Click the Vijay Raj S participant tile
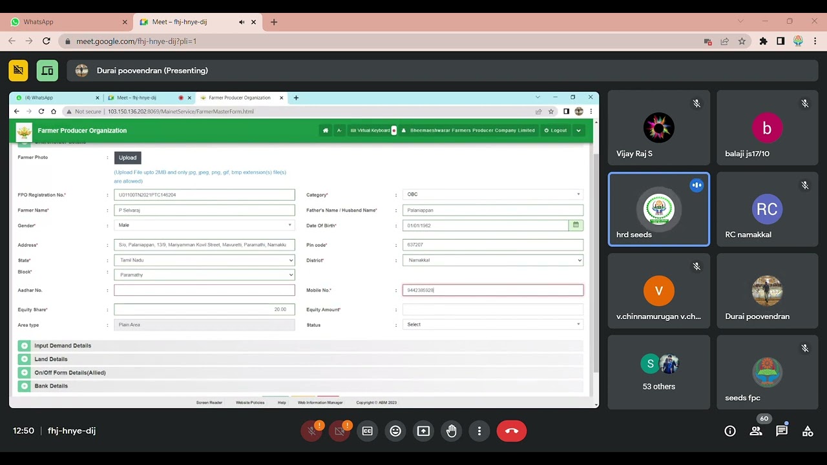Viewport: 827px width, 465px height. pyautogui.click(x=659, y=128)
